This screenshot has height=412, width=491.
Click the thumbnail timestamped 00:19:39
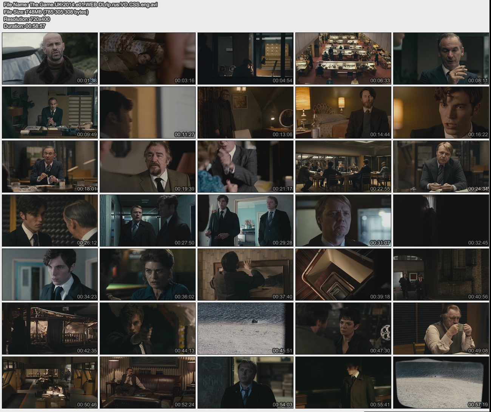[x=148, y=167]
